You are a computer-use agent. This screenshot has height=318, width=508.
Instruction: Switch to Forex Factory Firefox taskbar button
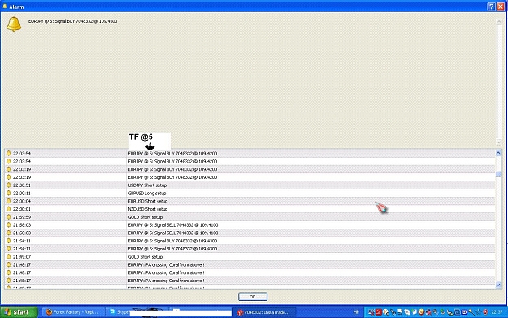tap(73, 312)
